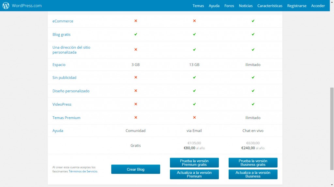The image size is (334, 187).
Task: Click the vertical scrollbar thumb
Action: coord(332,129)
